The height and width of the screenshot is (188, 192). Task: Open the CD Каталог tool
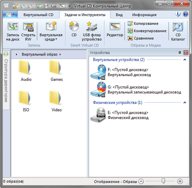(178, 31)
